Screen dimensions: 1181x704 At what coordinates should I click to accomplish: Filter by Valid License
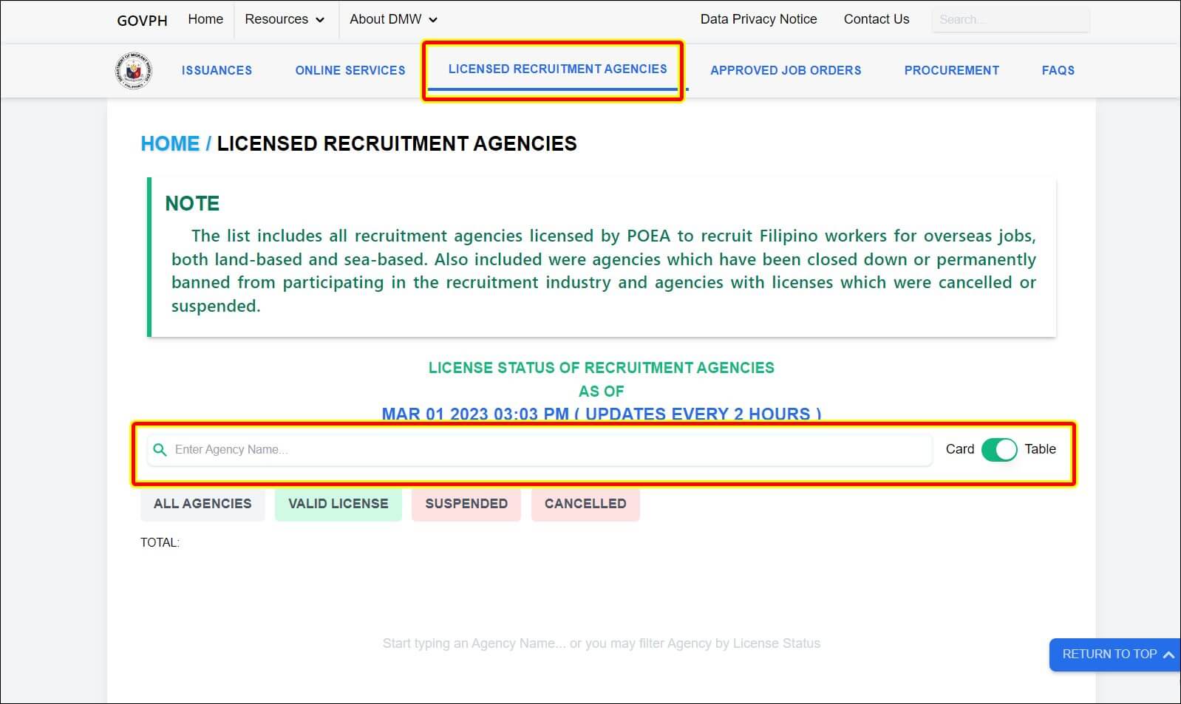click(x=338, y=504)
